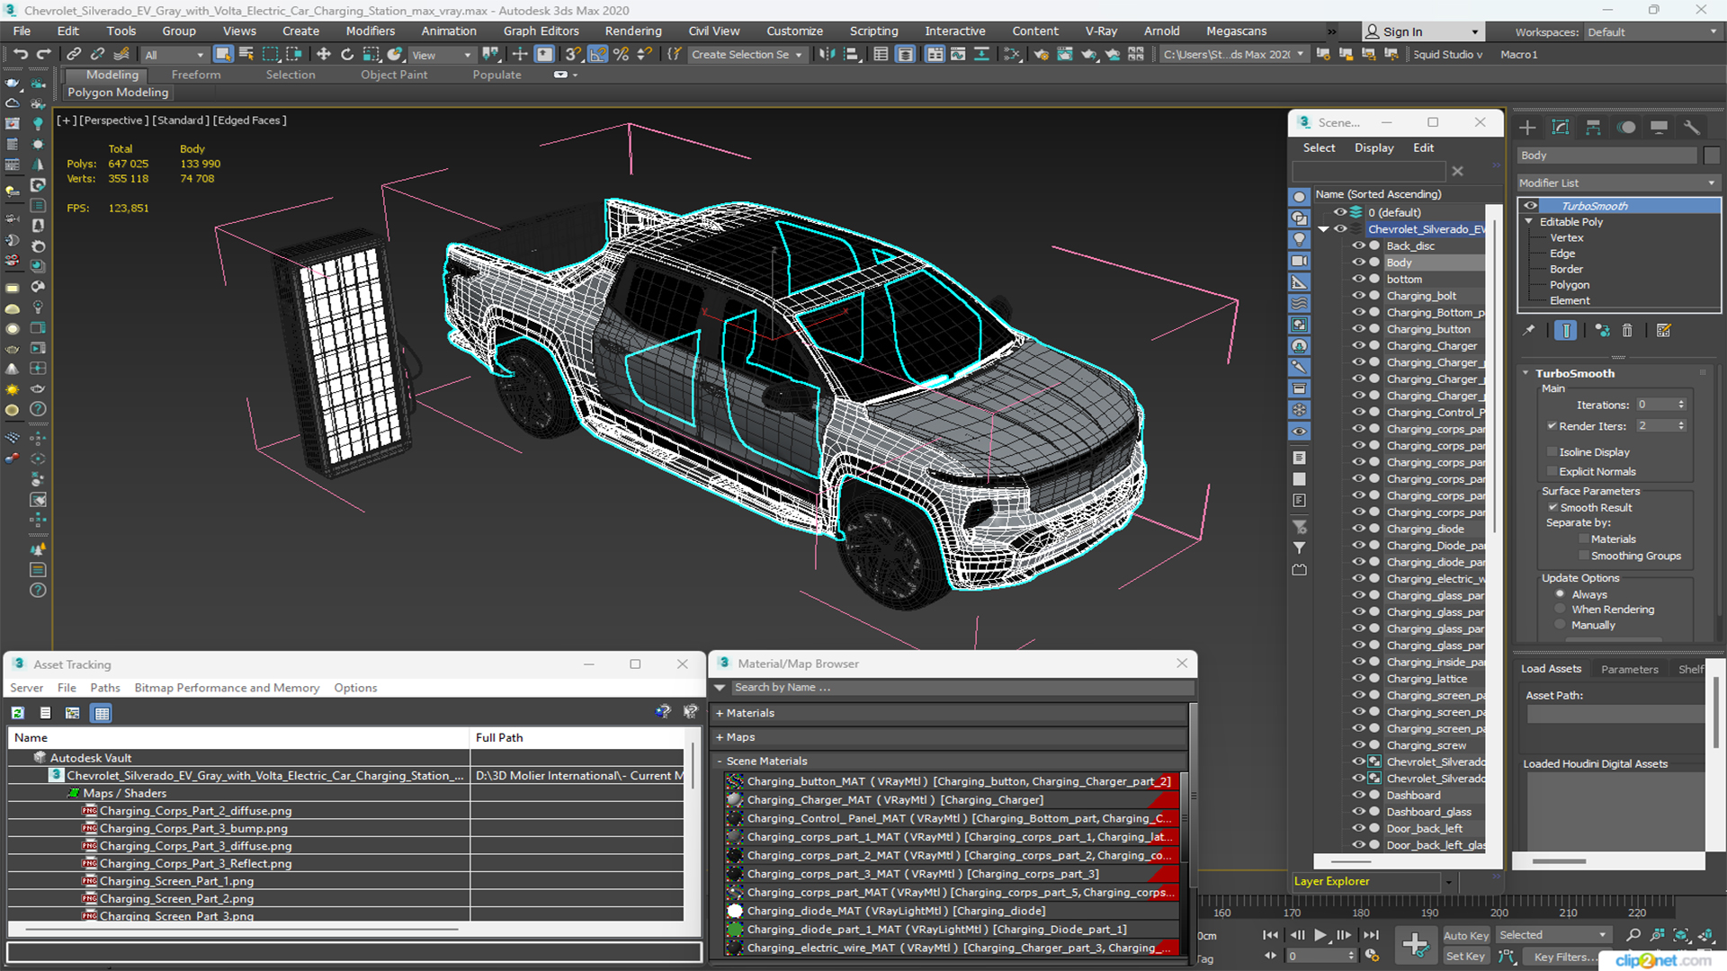Click the Body object color swatch

point(1712,156)
